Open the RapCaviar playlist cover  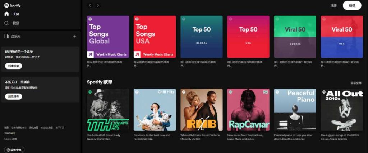coord(248,110)
